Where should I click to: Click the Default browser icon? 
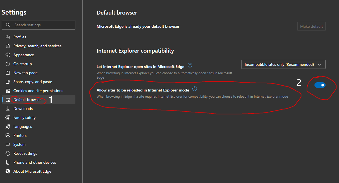(x=8, y=100)
